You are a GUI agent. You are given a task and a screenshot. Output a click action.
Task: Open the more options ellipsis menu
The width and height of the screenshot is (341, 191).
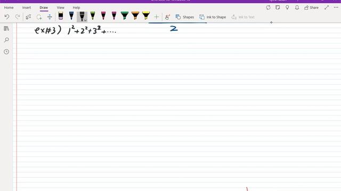[x=336, y=7]
